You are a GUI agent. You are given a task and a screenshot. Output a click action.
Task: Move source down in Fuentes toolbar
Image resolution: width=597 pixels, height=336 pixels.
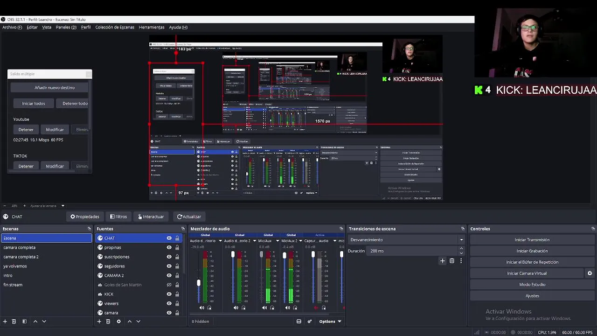[138, 321]
